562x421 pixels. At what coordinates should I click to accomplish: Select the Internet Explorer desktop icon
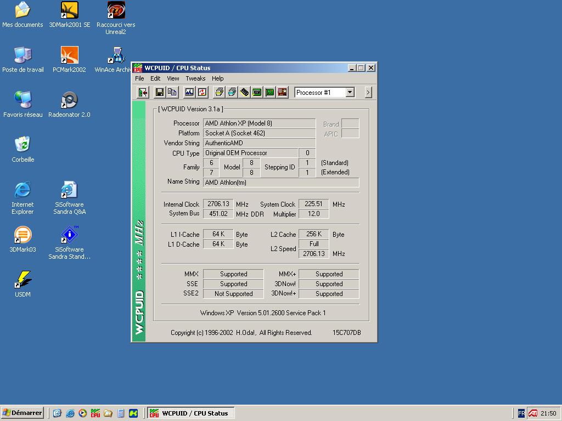[x=23, y=198]
